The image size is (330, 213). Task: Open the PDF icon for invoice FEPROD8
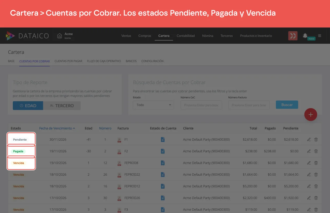(119, 163)
